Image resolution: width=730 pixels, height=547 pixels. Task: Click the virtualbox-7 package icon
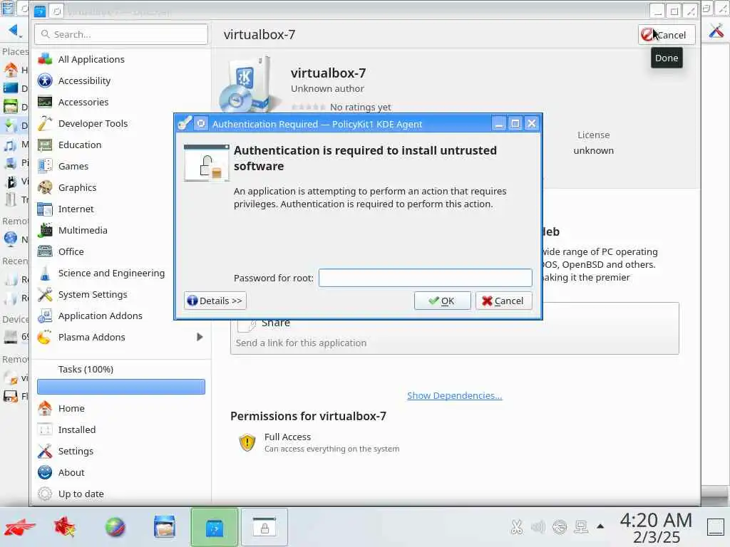pyautogui.click(x=249, y=85)
